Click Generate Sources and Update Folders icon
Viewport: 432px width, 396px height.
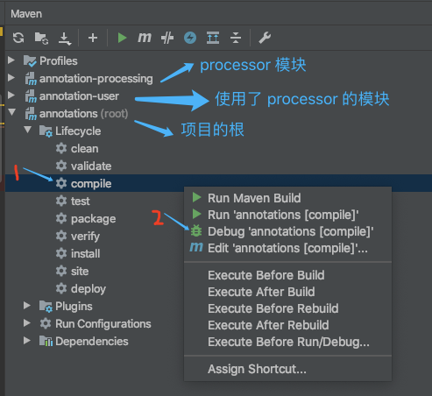pyautogui.click(x=41, y=38)
